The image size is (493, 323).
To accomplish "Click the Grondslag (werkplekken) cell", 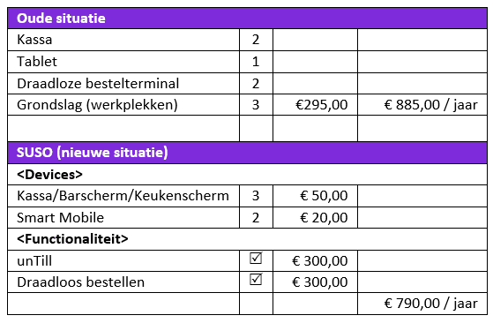I will (123, 105).
